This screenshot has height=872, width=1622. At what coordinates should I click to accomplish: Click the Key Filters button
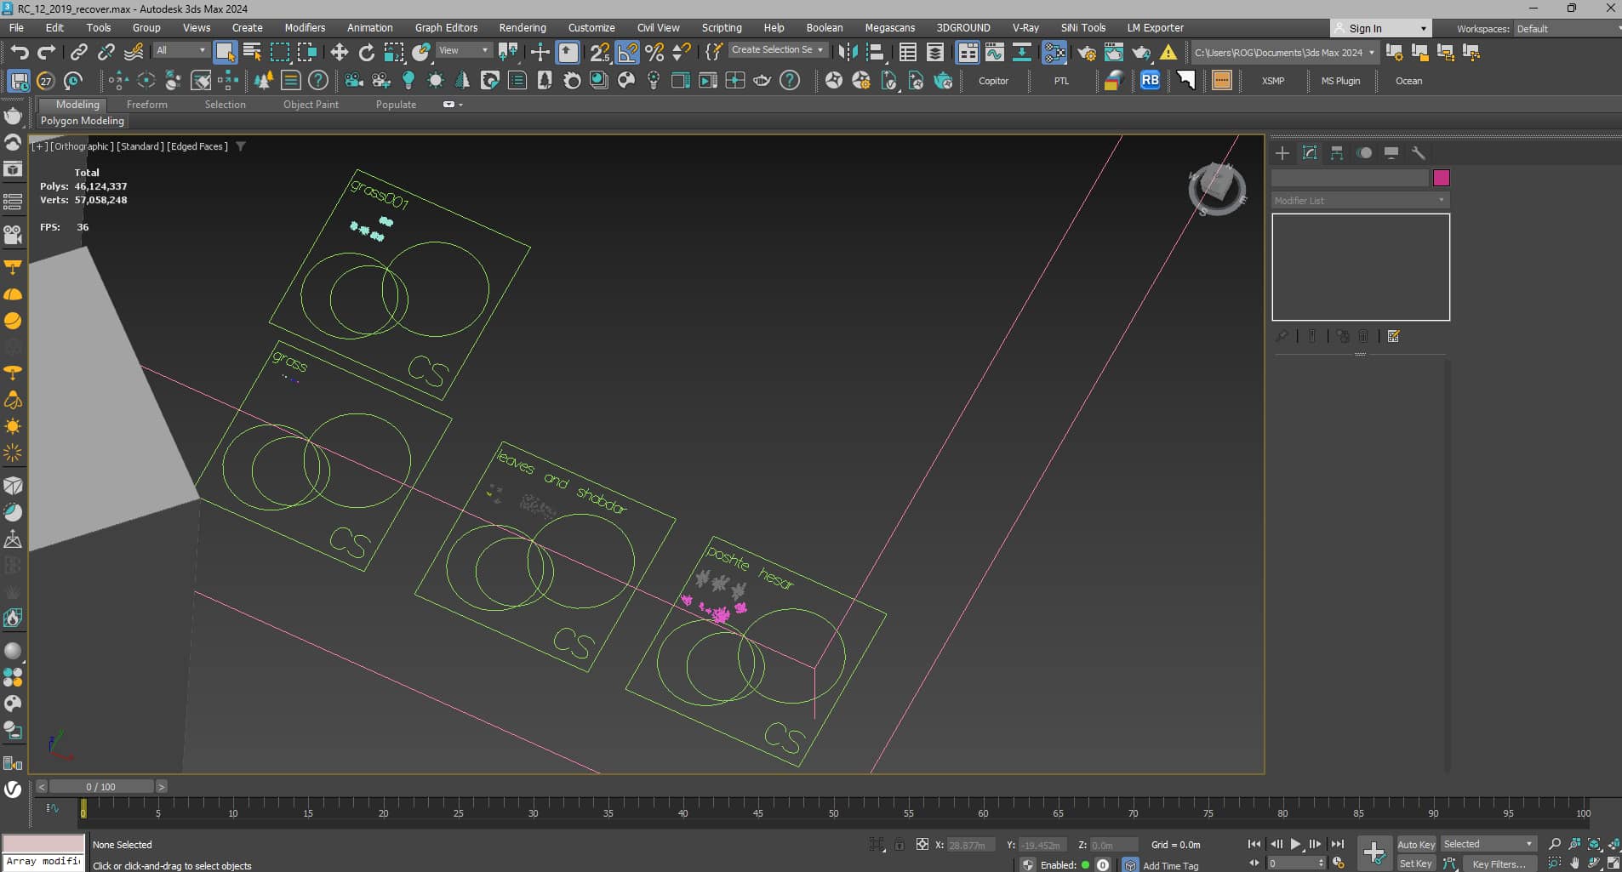pyautogui.click(x=1498, y=863)
